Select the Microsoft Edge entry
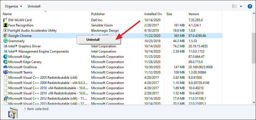The width and height of the screenshot is (256, 120). pos(112,57)
